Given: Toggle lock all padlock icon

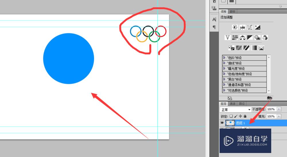Looking at the screenshot, I should point(245,116).
